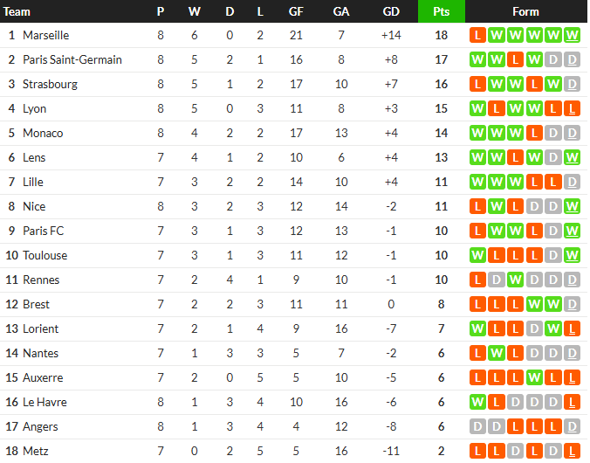Sort table by the GD column header
The image size is (590, 463).
391,11
